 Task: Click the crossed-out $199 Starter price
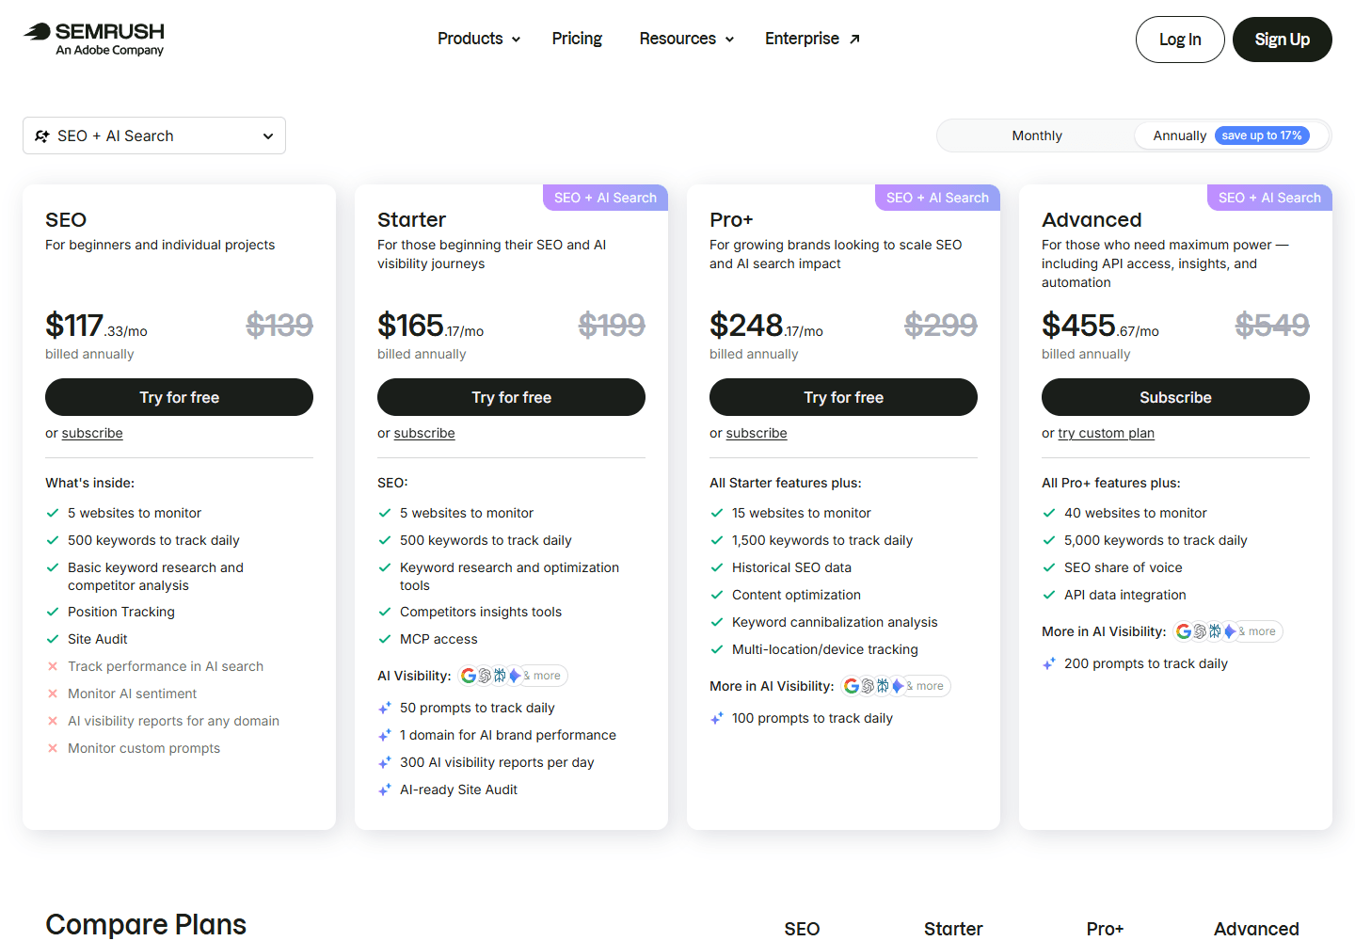[612, 326]
